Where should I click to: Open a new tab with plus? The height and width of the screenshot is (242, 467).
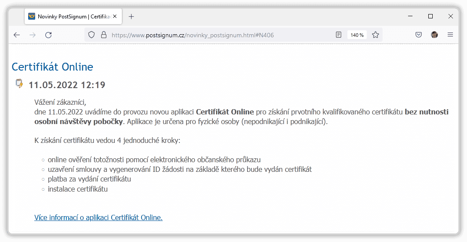(x=131, y=17)
